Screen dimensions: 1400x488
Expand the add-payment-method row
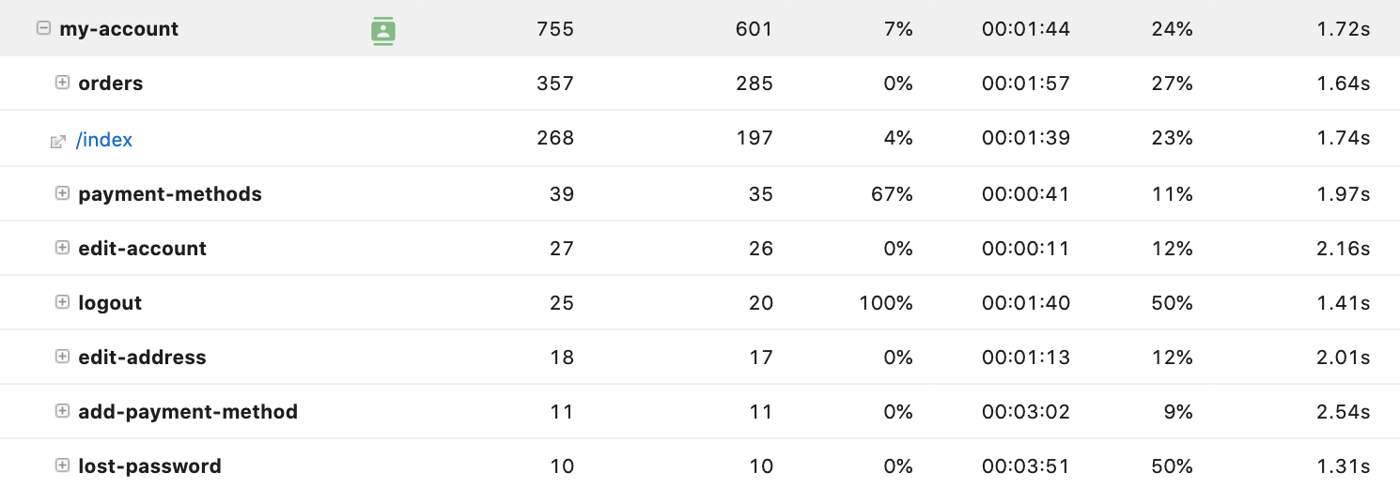coord(62,411)
